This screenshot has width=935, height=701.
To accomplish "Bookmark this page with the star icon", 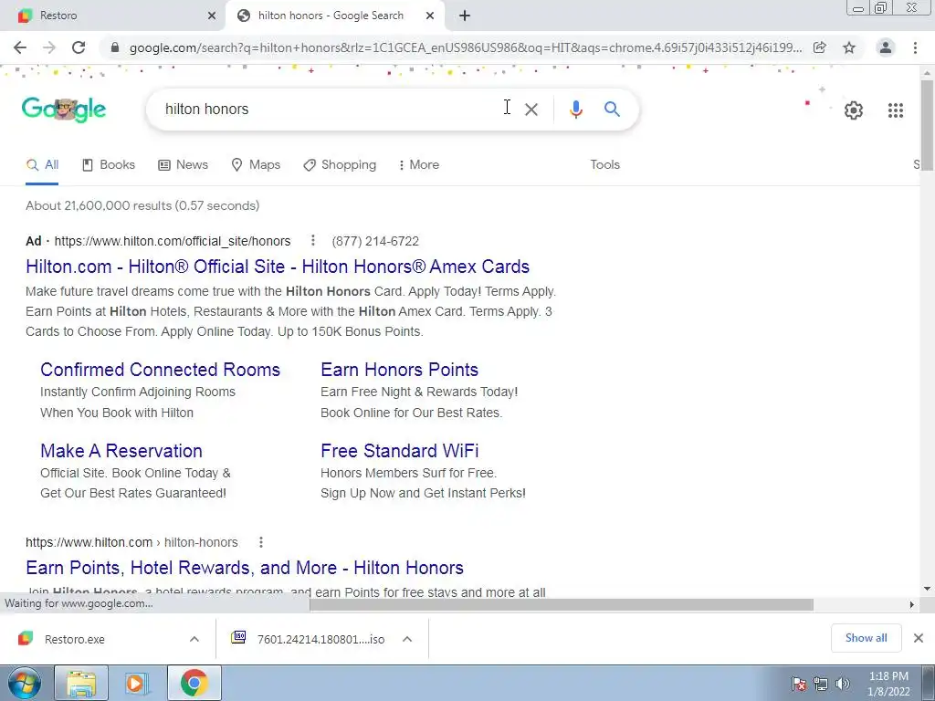I will click(x=849, y=47).
